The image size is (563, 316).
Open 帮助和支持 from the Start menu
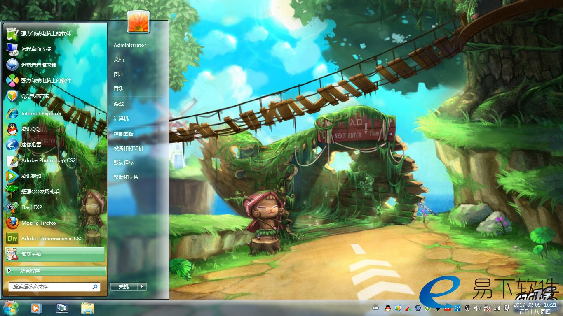(x=126, y=177)
